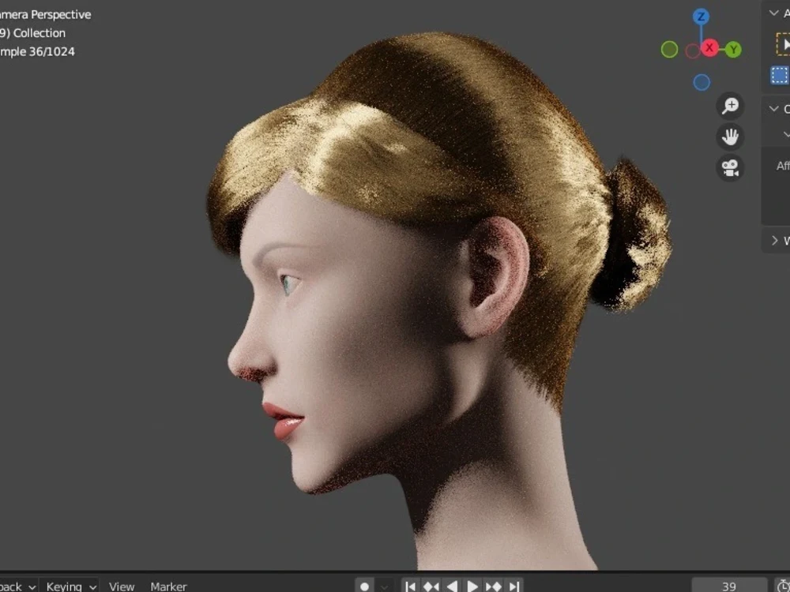
Task: Open the Keying dropdown in the timeline
Action: click(70, 586)
